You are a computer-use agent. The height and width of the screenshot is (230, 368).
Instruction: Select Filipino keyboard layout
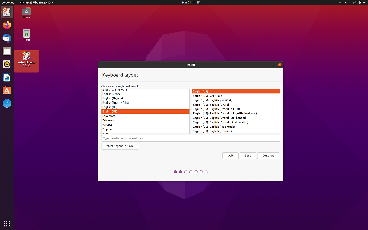tap(145, 129)
